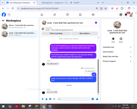Viewport: 137px width, 109px height.
Task: Choose a sticker icon in composer
Action: click(x=50, y=99)
